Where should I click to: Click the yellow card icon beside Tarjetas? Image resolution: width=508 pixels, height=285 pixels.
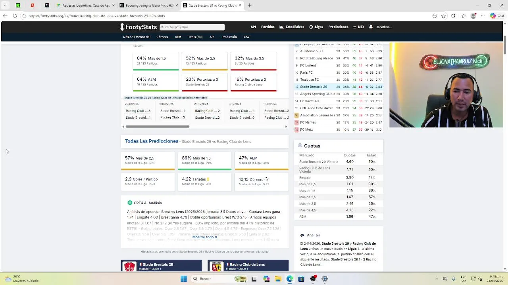pos(208,179)
